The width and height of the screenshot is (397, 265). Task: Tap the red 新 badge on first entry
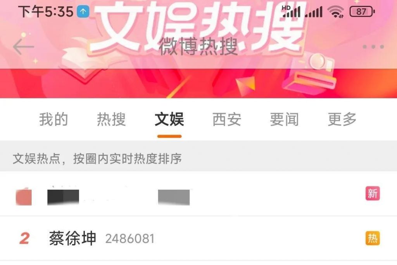[x=373, y=194]
